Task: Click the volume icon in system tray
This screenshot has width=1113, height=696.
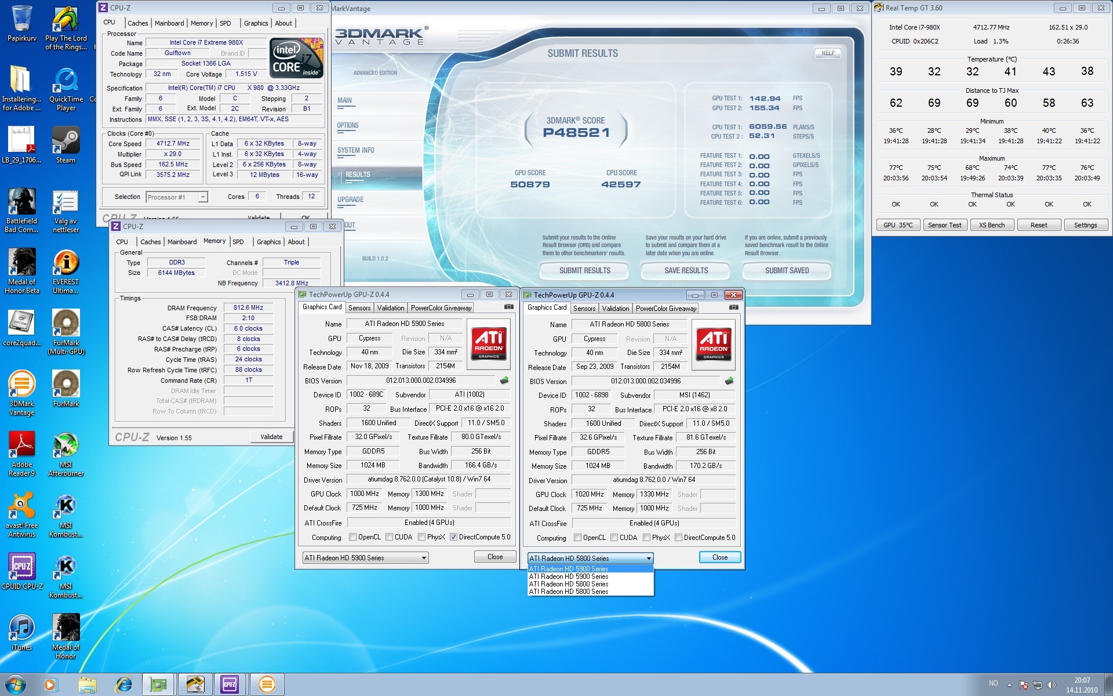Action: coord(1052,685)
